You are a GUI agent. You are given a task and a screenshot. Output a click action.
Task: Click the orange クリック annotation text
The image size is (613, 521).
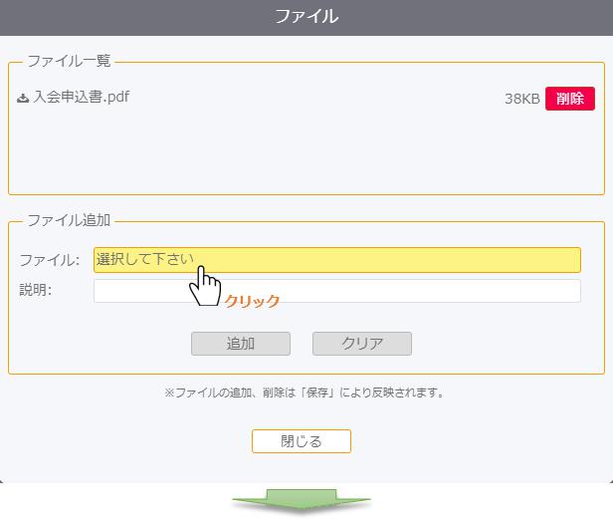pos(252,301)
